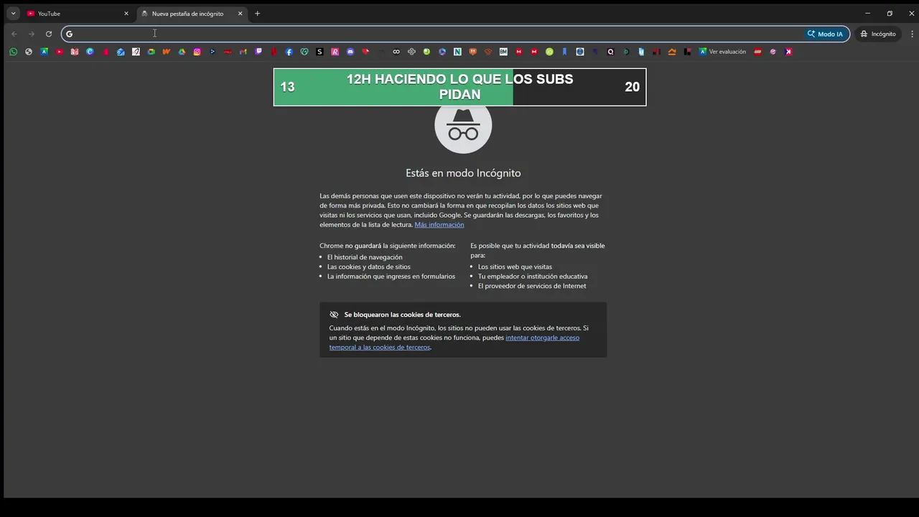
Task: Open the Facebook bookmark
Action: (289, 52)
